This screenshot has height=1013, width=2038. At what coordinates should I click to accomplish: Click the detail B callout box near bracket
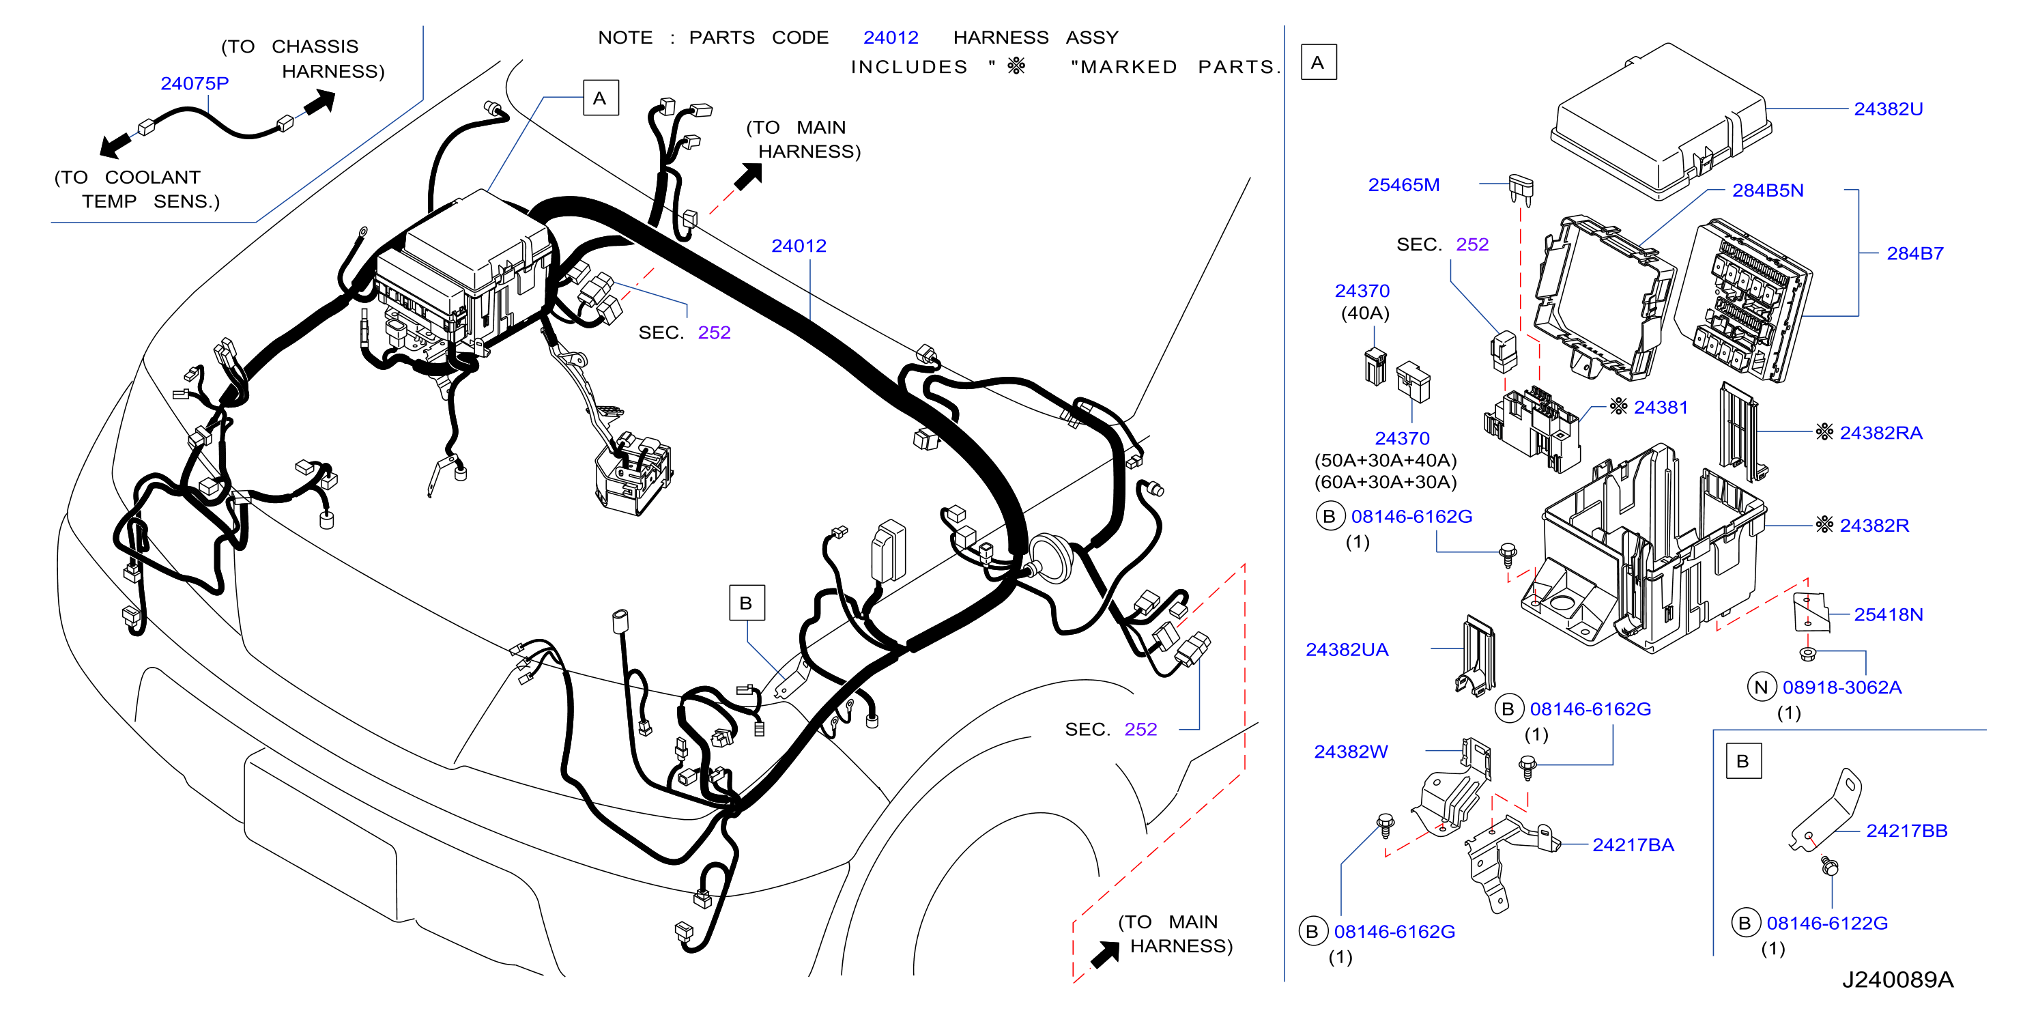point(746,603)
